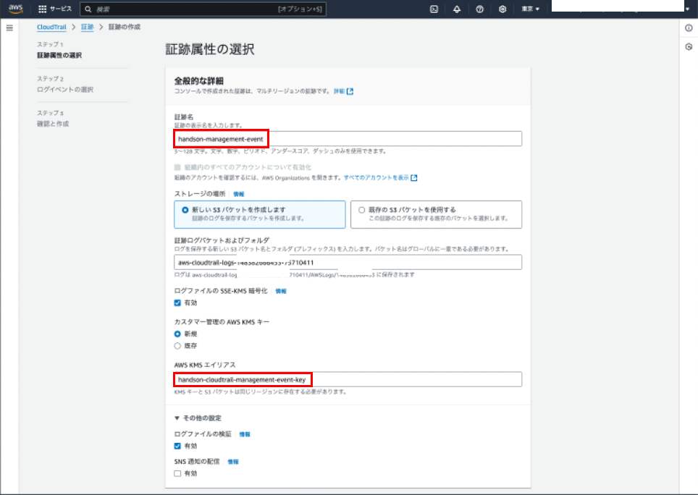Toggle 組織内のすべてのアカウントについて有効化 checkbox
The image size is (698, 495).
click(177, 167)
